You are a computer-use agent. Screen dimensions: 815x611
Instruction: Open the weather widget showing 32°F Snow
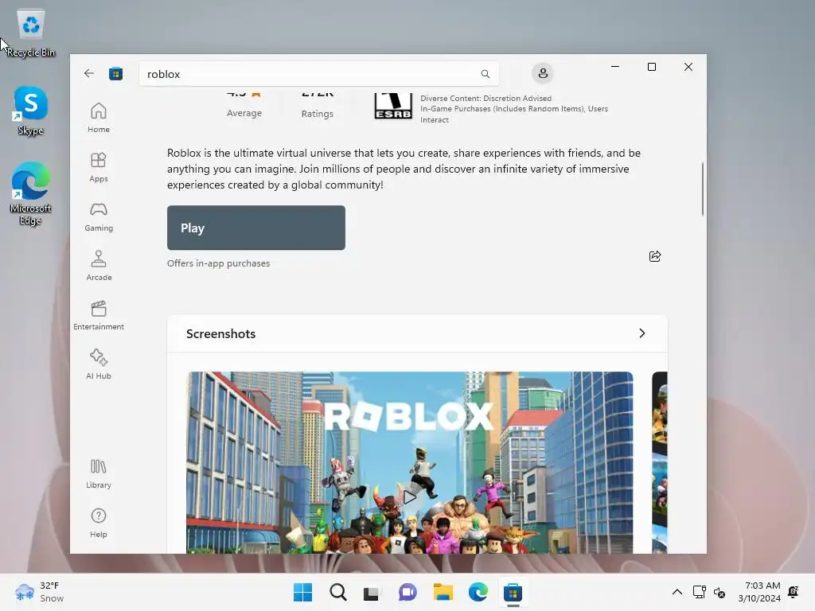pos(40,592)
